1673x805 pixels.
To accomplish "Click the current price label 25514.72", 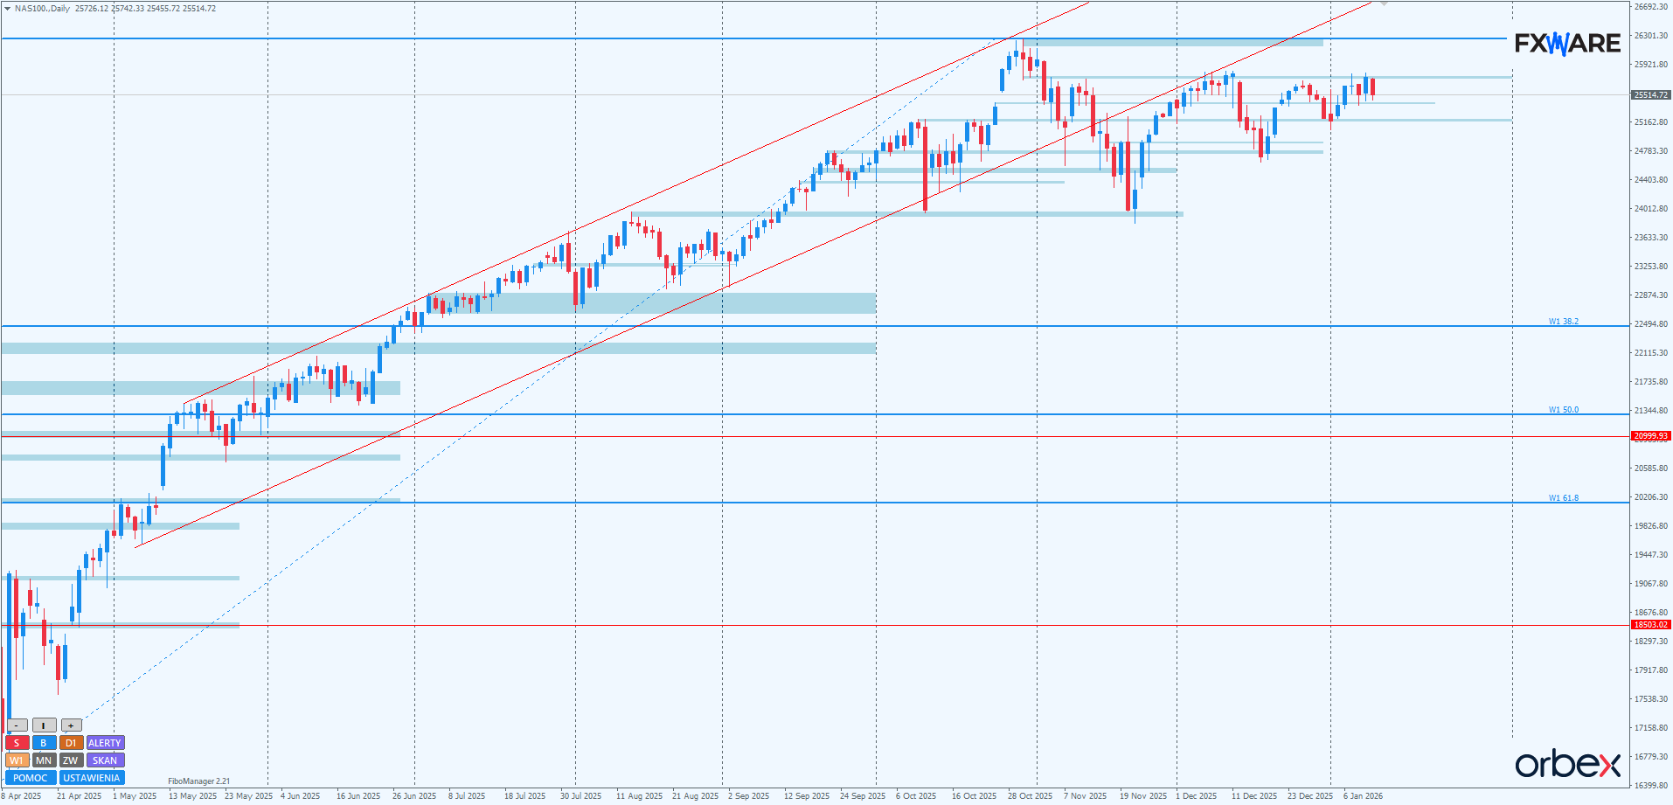I will (1650, 94).
